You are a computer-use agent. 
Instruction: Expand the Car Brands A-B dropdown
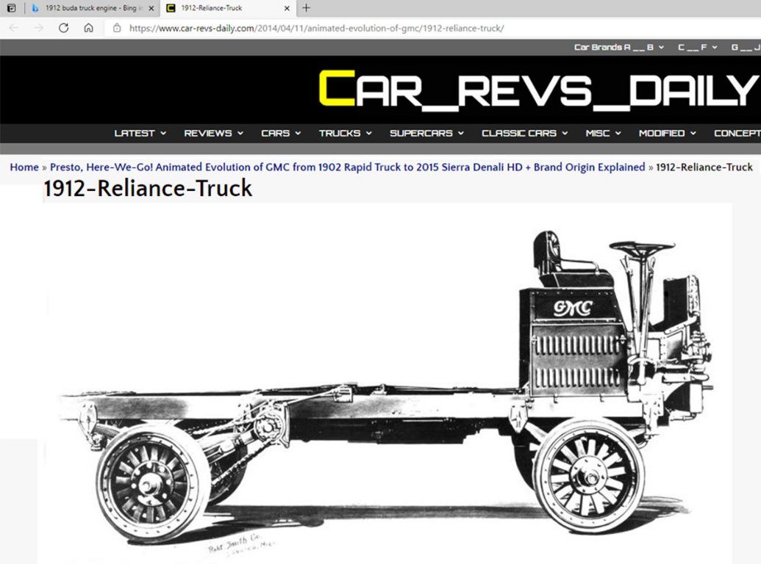pos(618,47)
